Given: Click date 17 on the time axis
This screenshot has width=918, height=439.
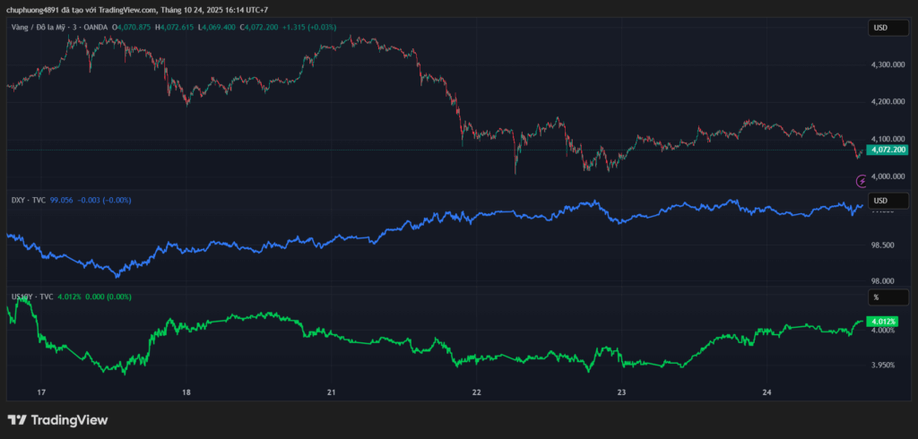Looking at the screenshot, I should tap(41, 392).
